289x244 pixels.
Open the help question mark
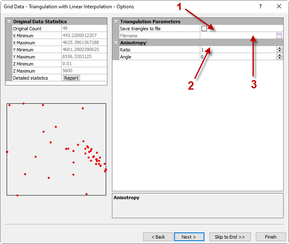point(260,7)
